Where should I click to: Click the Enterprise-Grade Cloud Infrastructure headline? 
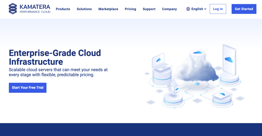tap(55, 57)
